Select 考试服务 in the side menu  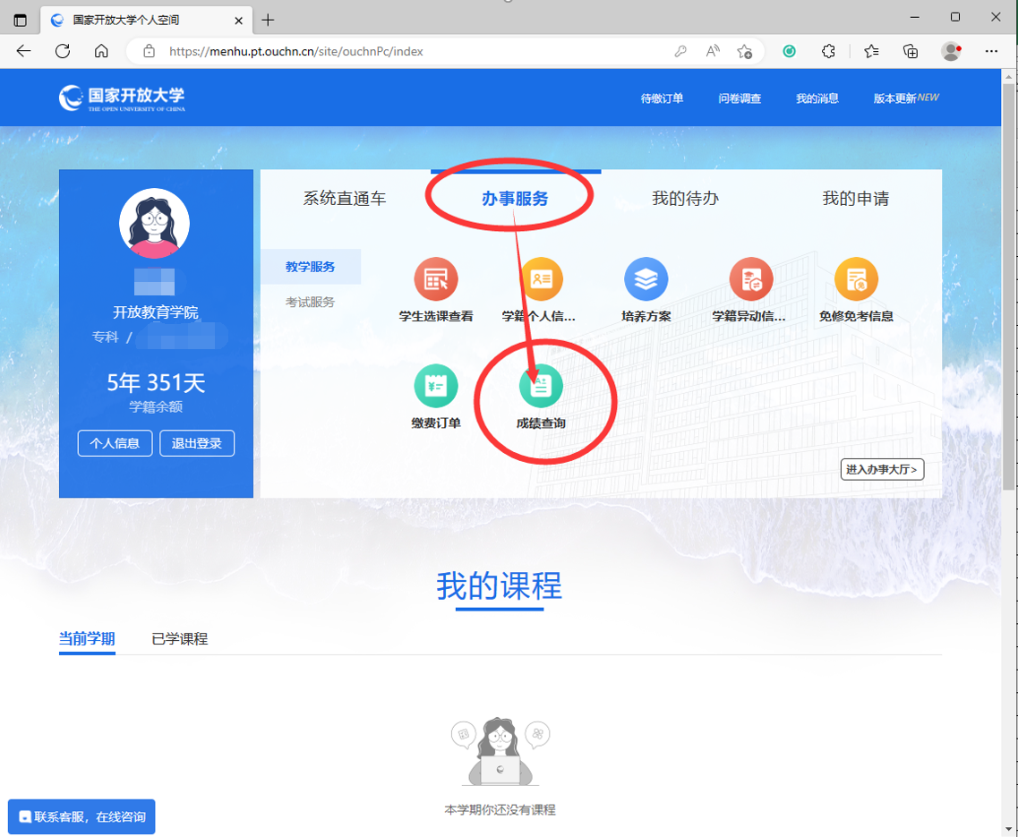pos(311,303)
